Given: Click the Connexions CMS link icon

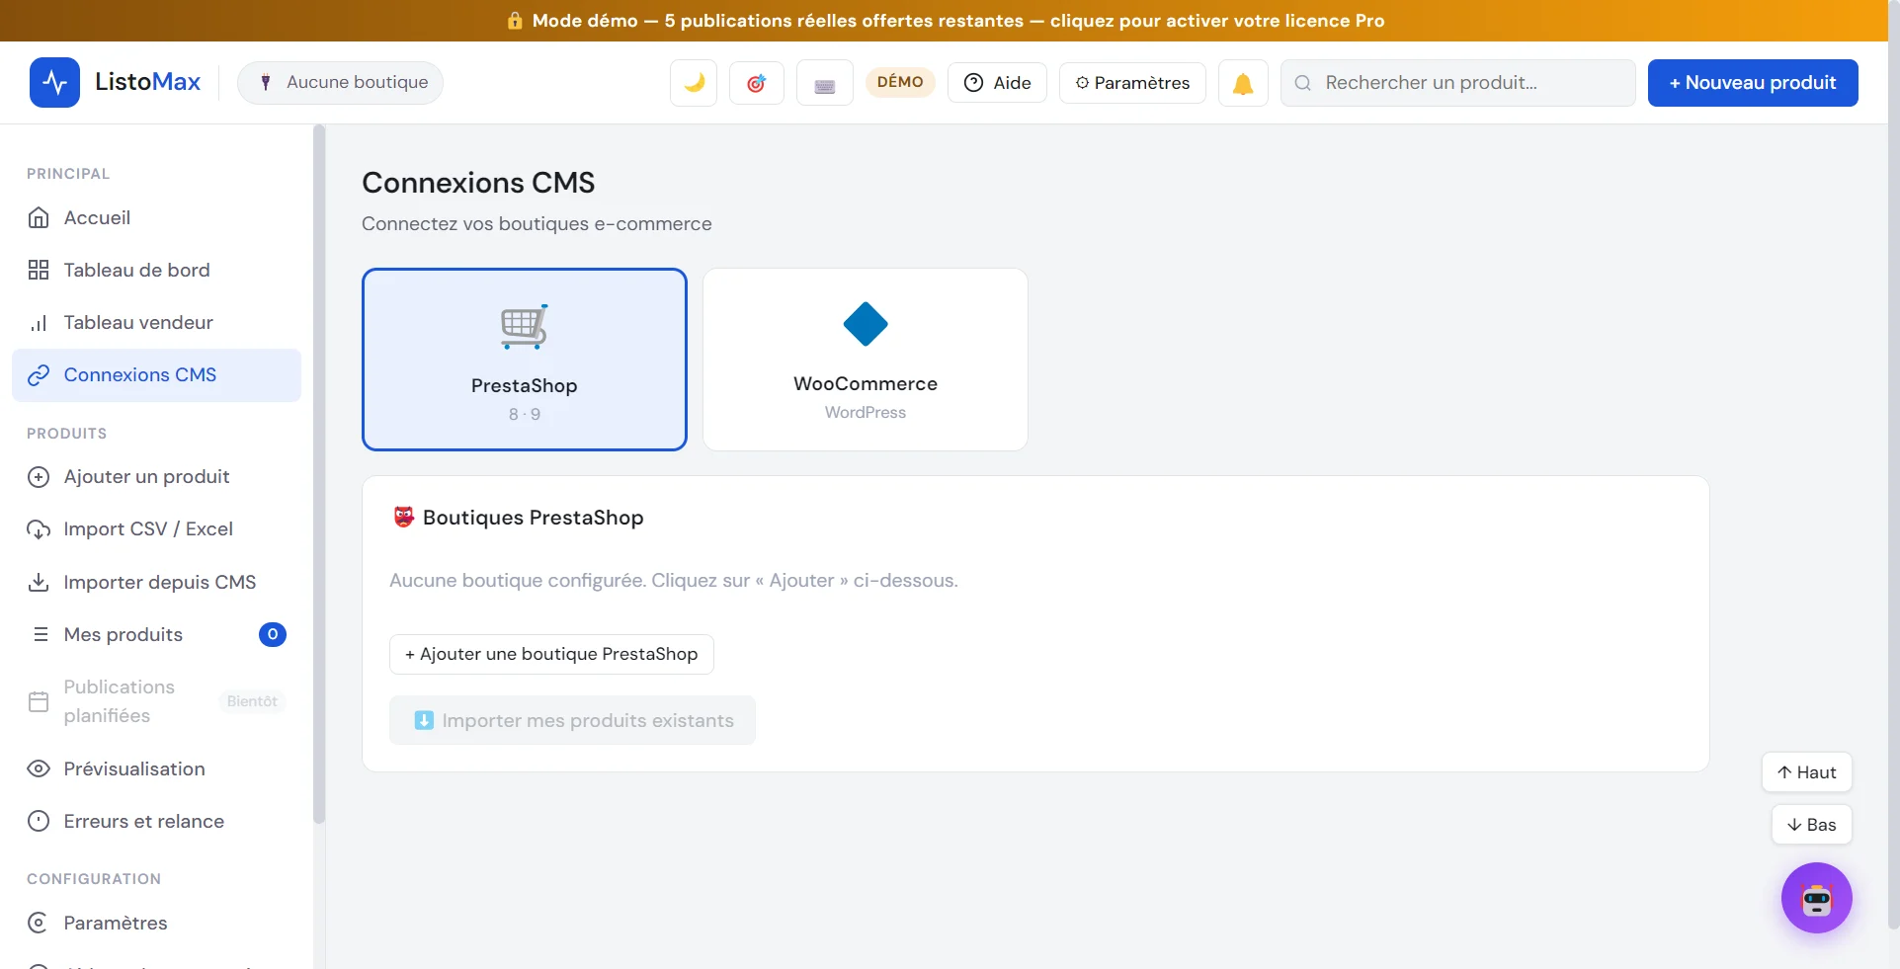Looking at the screenshot, I should [x=39, y=375].
